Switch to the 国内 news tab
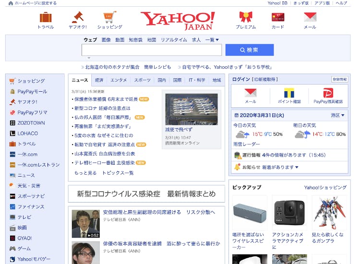361x264 pixels. tap(162, 80)
